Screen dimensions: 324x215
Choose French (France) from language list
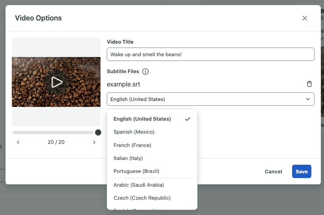point(152,145)
